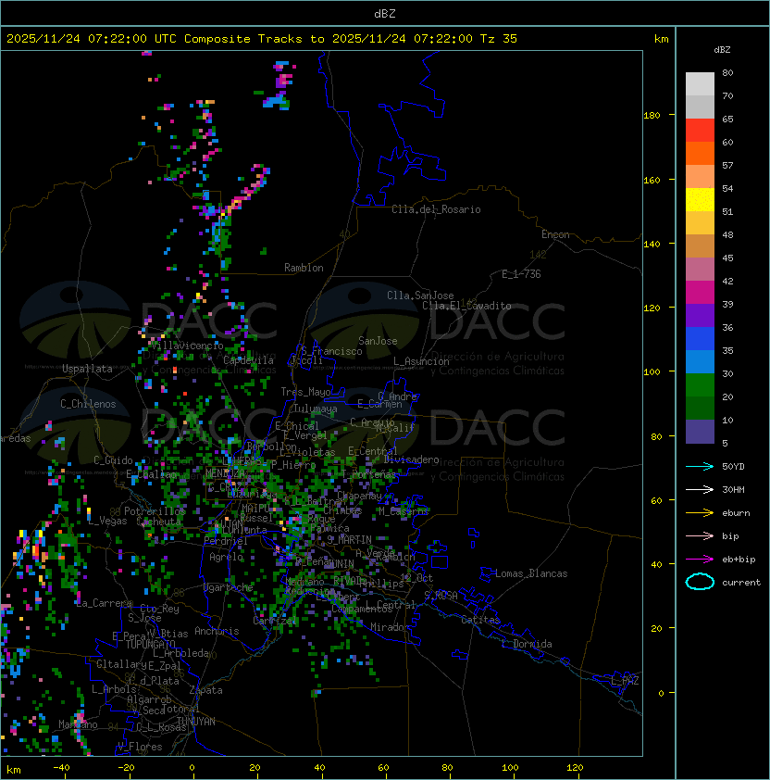Click the cyan current ellipse icon
Image resolution: width=770 pixels, height=780 pixels.
pos(700,582)
